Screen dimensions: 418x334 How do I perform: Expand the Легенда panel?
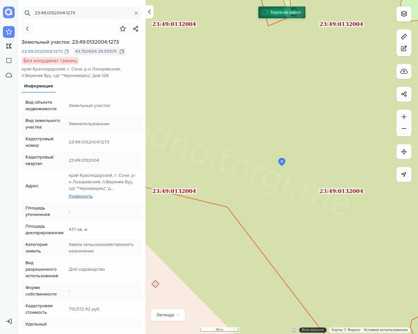168,315
